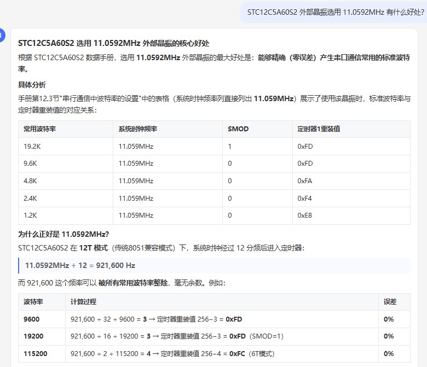Image resolution: width=427 pixels, height=367 pixels.
Task: Select the user question about 11.0592MHz crystal
Action: pyautogui.click(x=336, y=12)
